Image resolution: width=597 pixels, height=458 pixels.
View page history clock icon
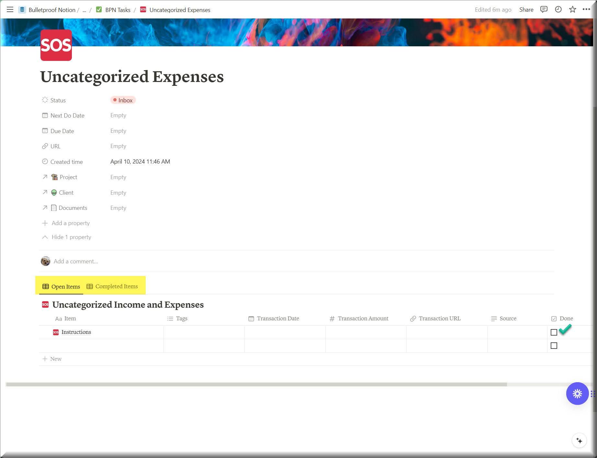[x=558, y=9]
